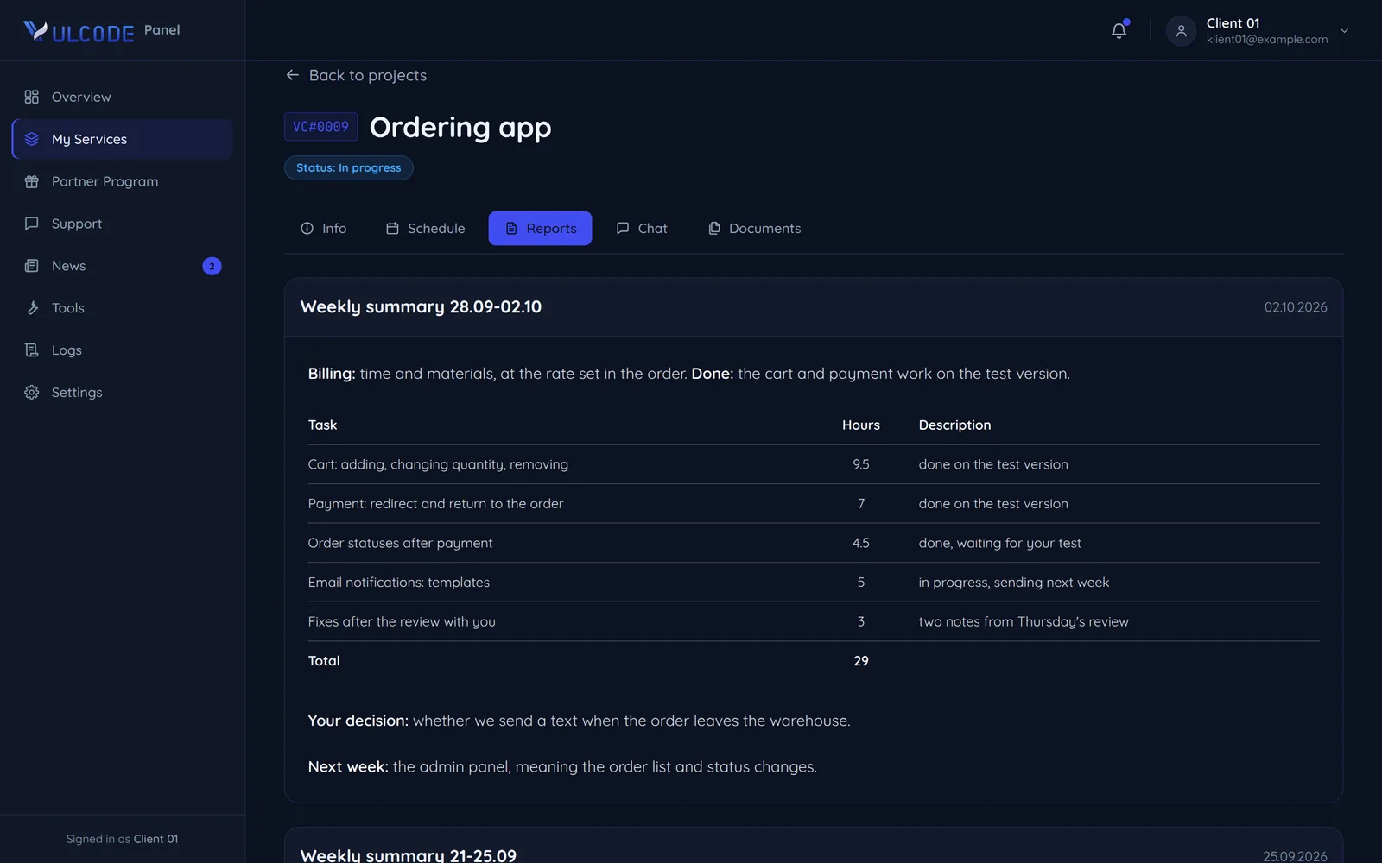Click the Weekly summary 28.09-02.10 heading
This screenshot has height=863, width=1382.
(x=421, y=306)
